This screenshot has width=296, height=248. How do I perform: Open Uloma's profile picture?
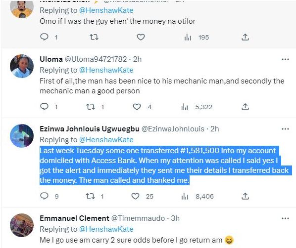(x=22, y=66)
